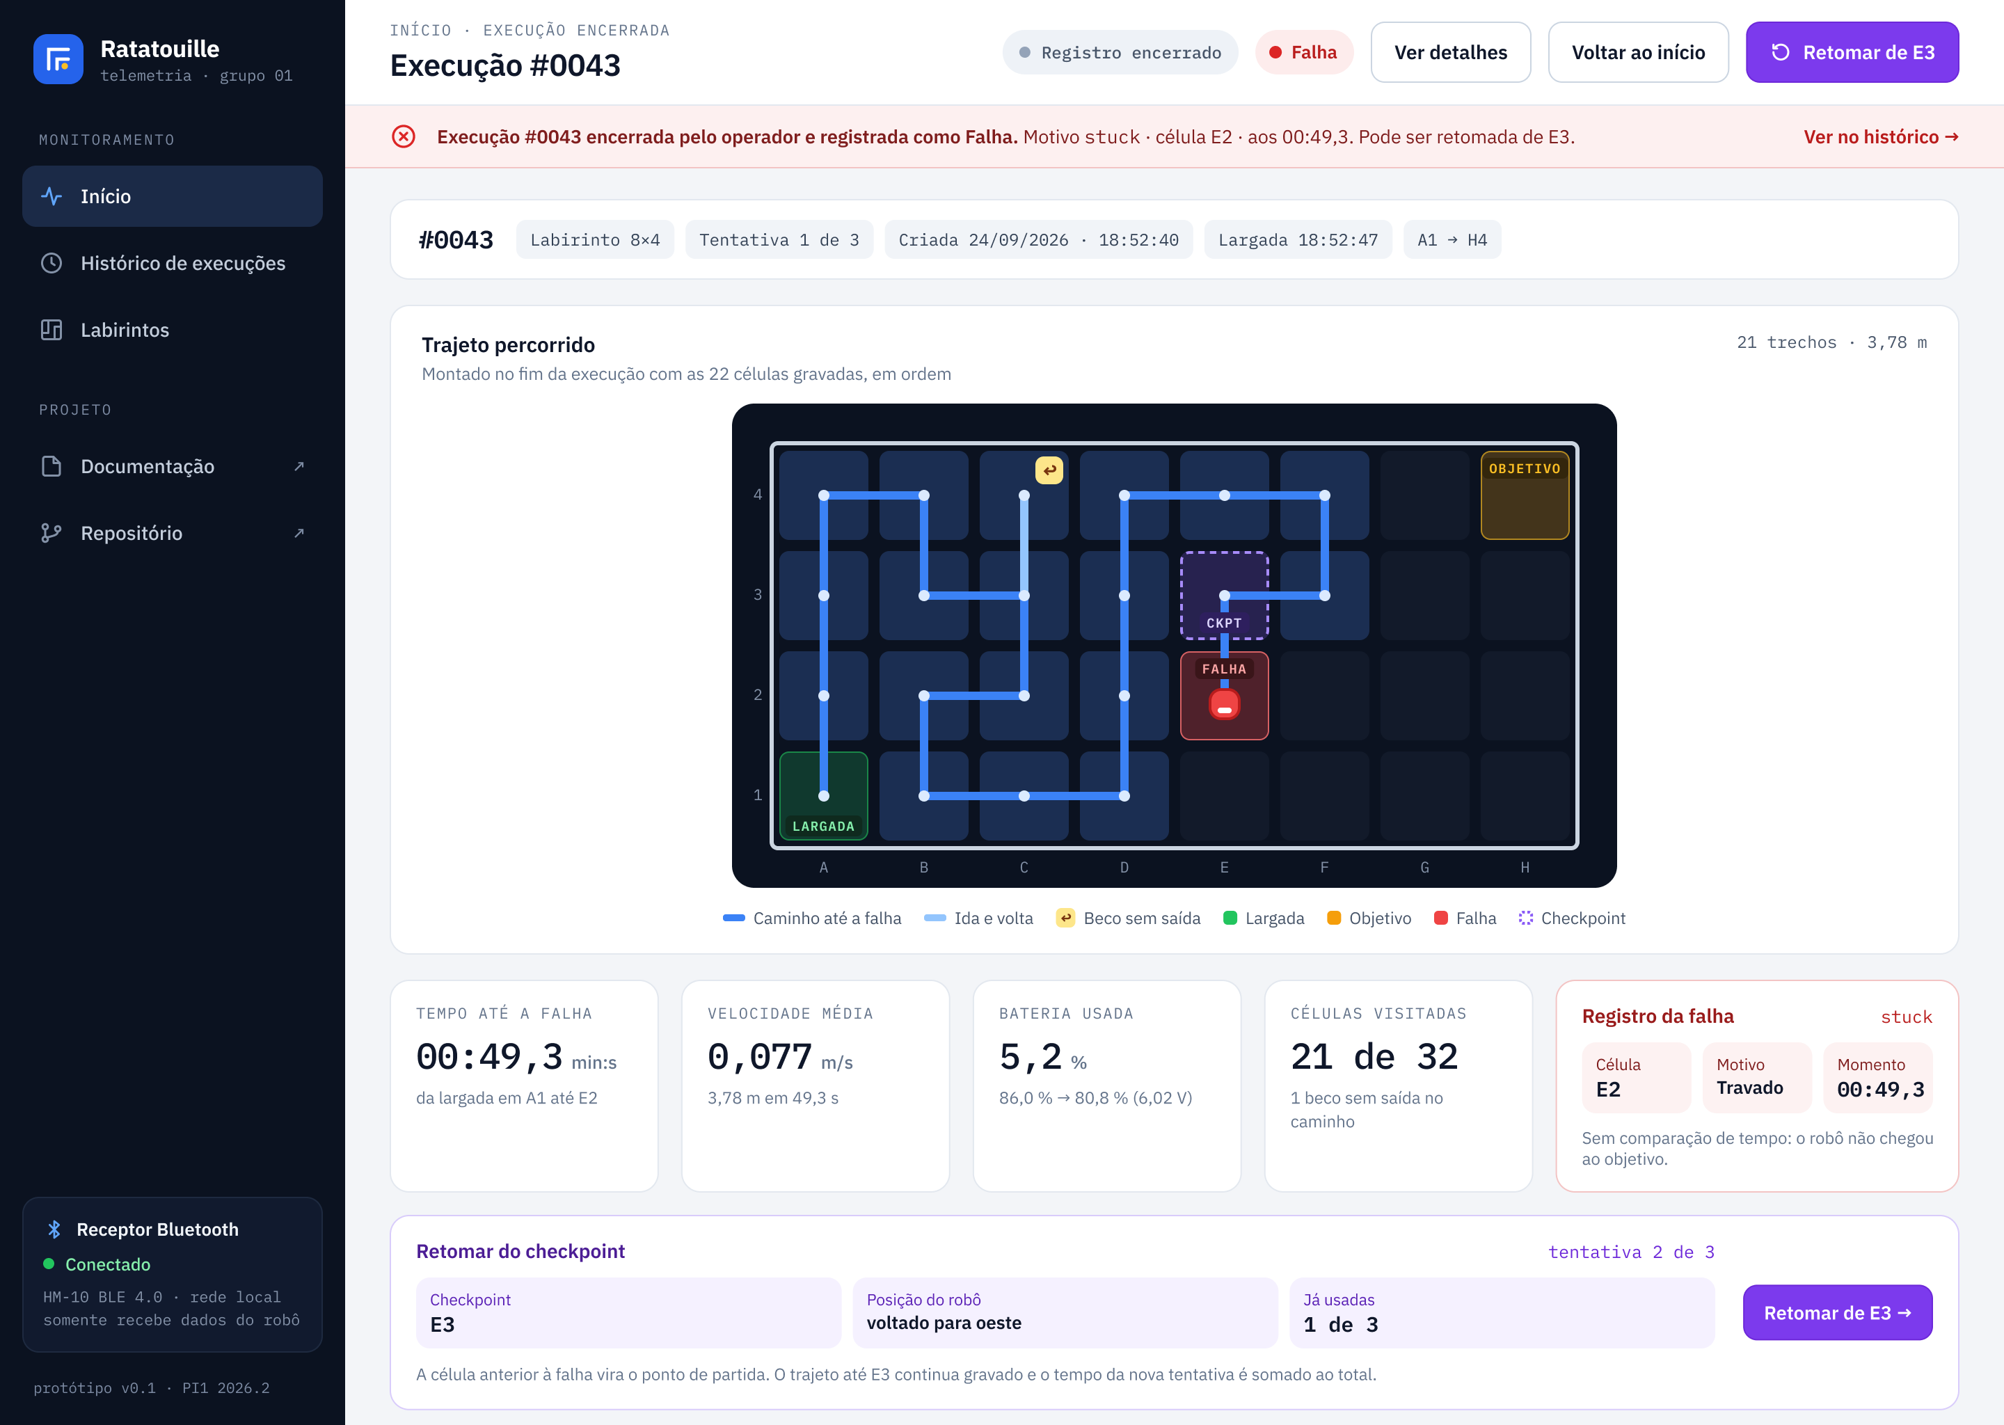The height and width of the screenshot is (1425, 2004).
Task: Select the CKPT checkpoint cell E3
Action: point(1224,596)
